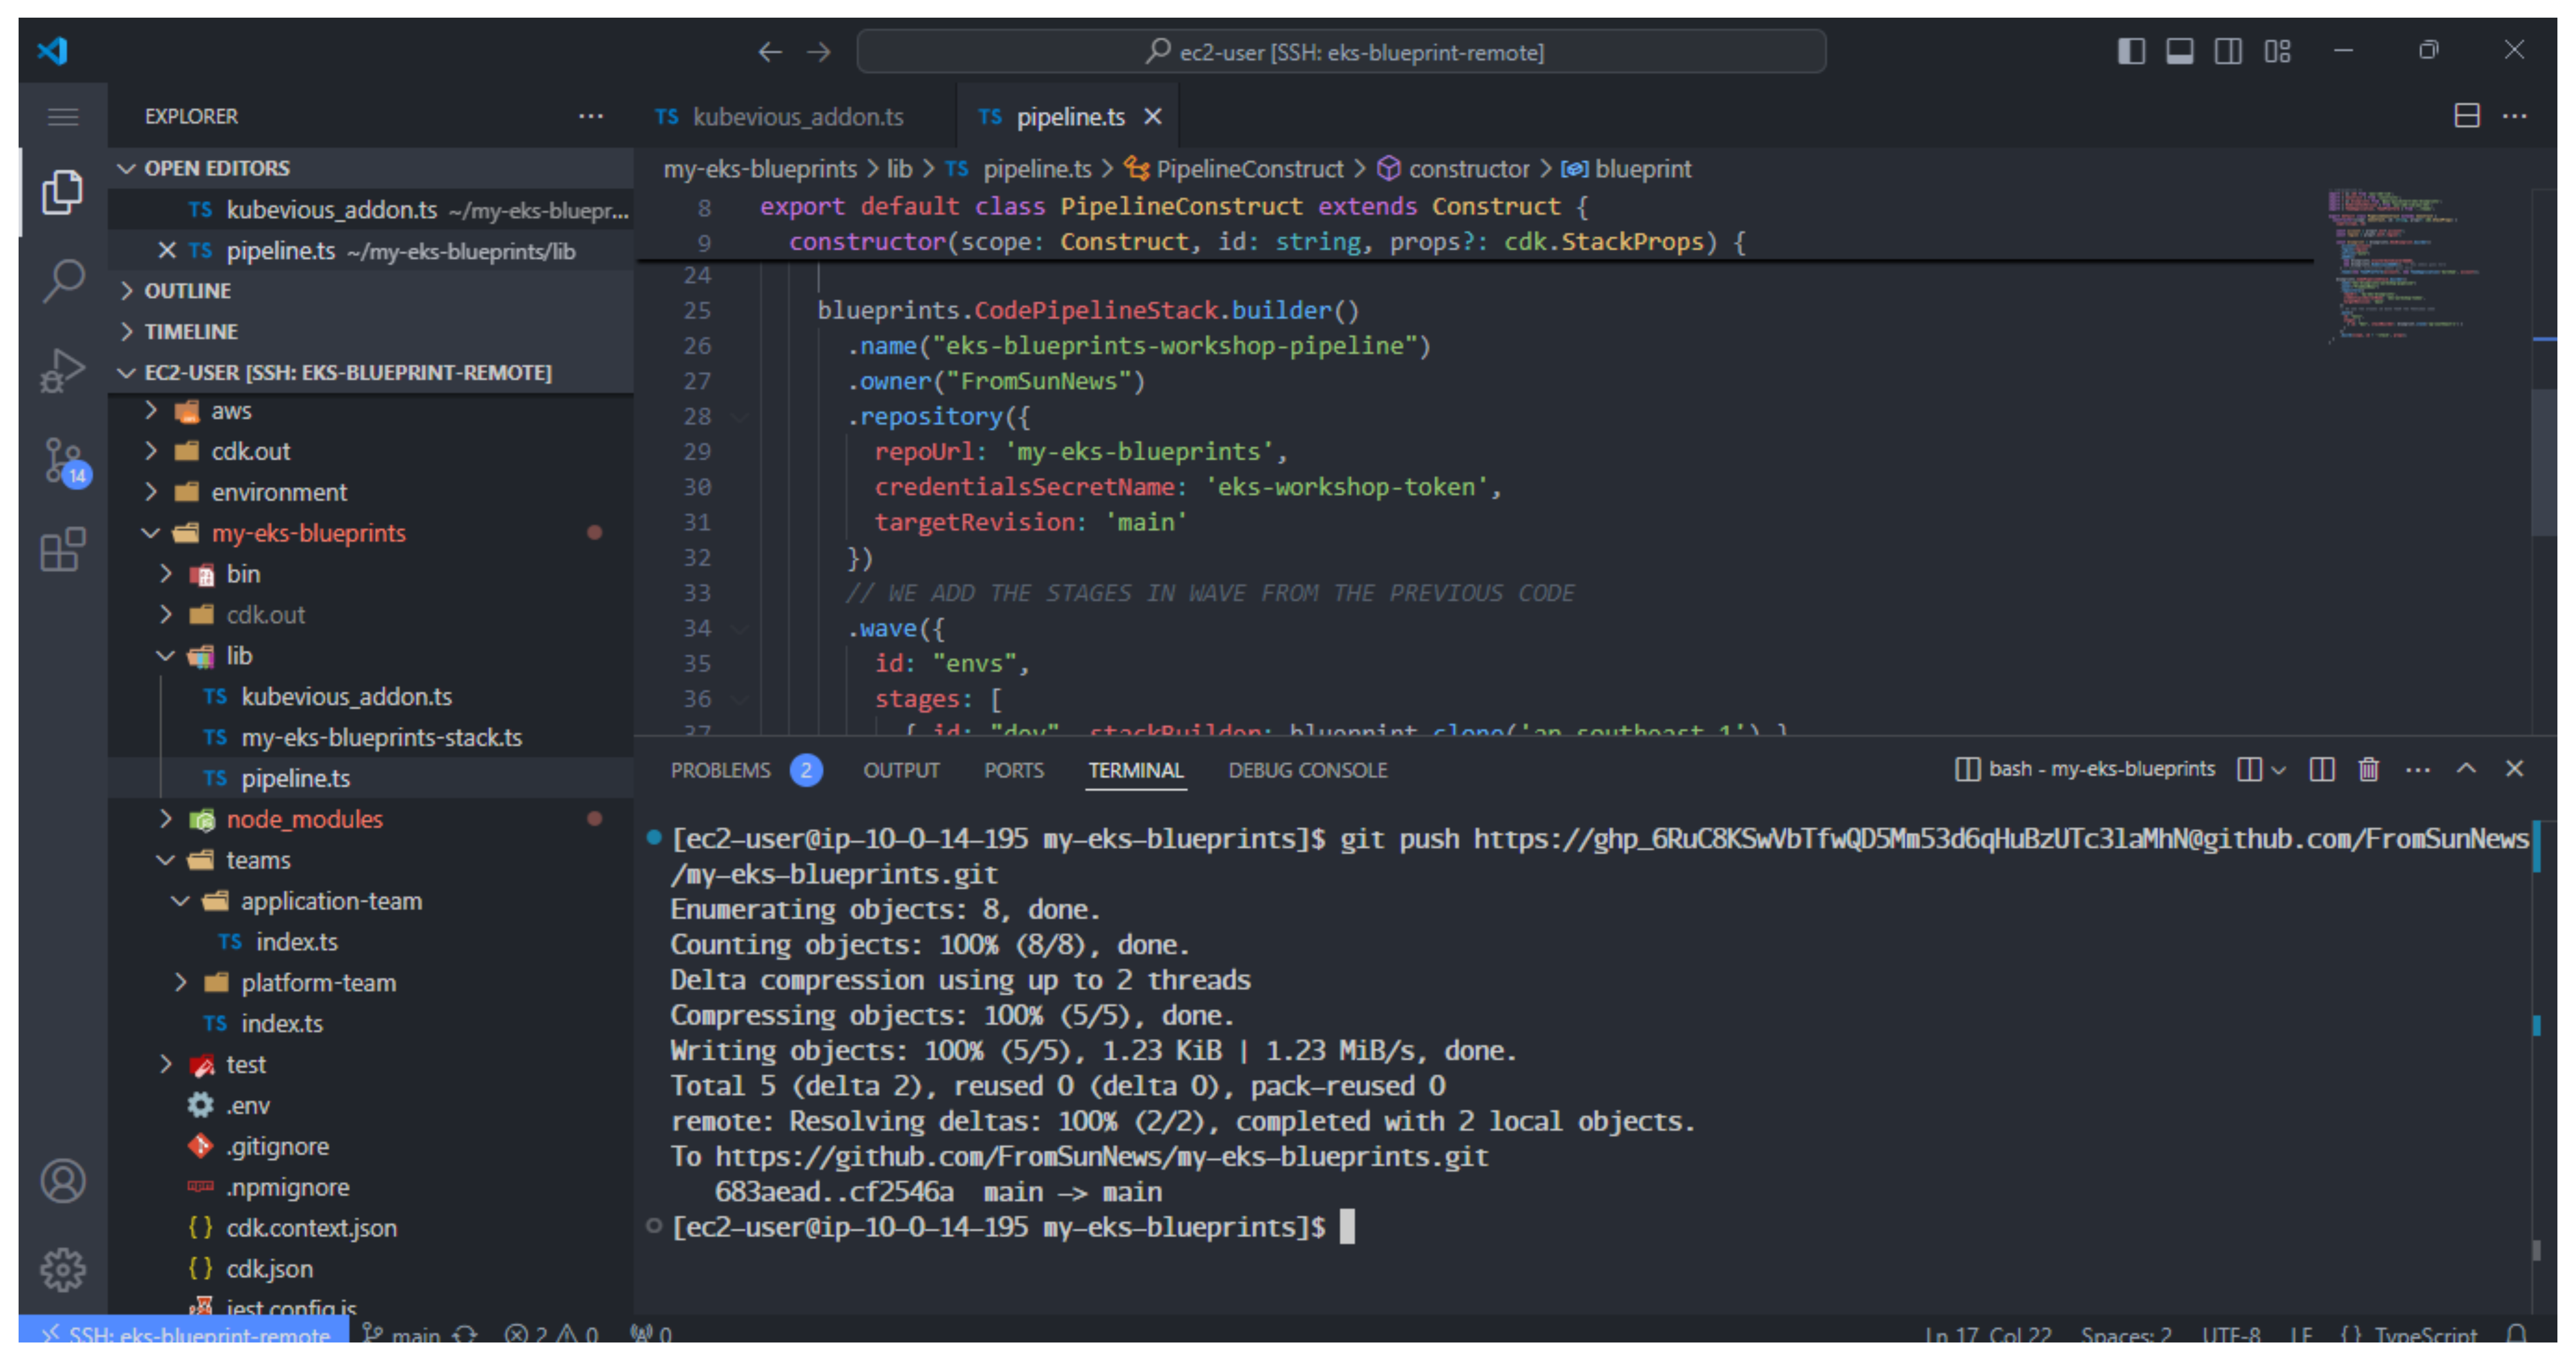Open the Accounts menu icon

[63, 1181]
